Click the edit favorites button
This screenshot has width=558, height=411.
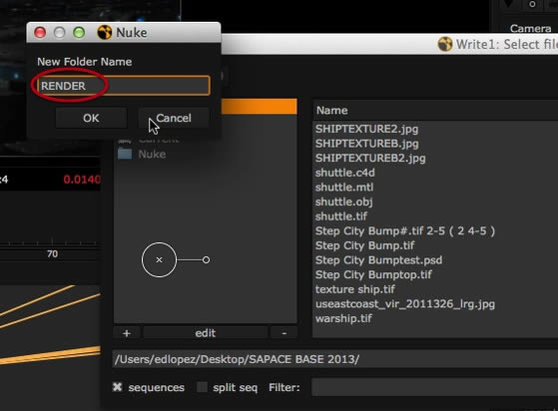205,333
